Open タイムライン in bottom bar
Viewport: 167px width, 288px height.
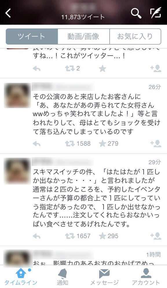coord(21,277)
